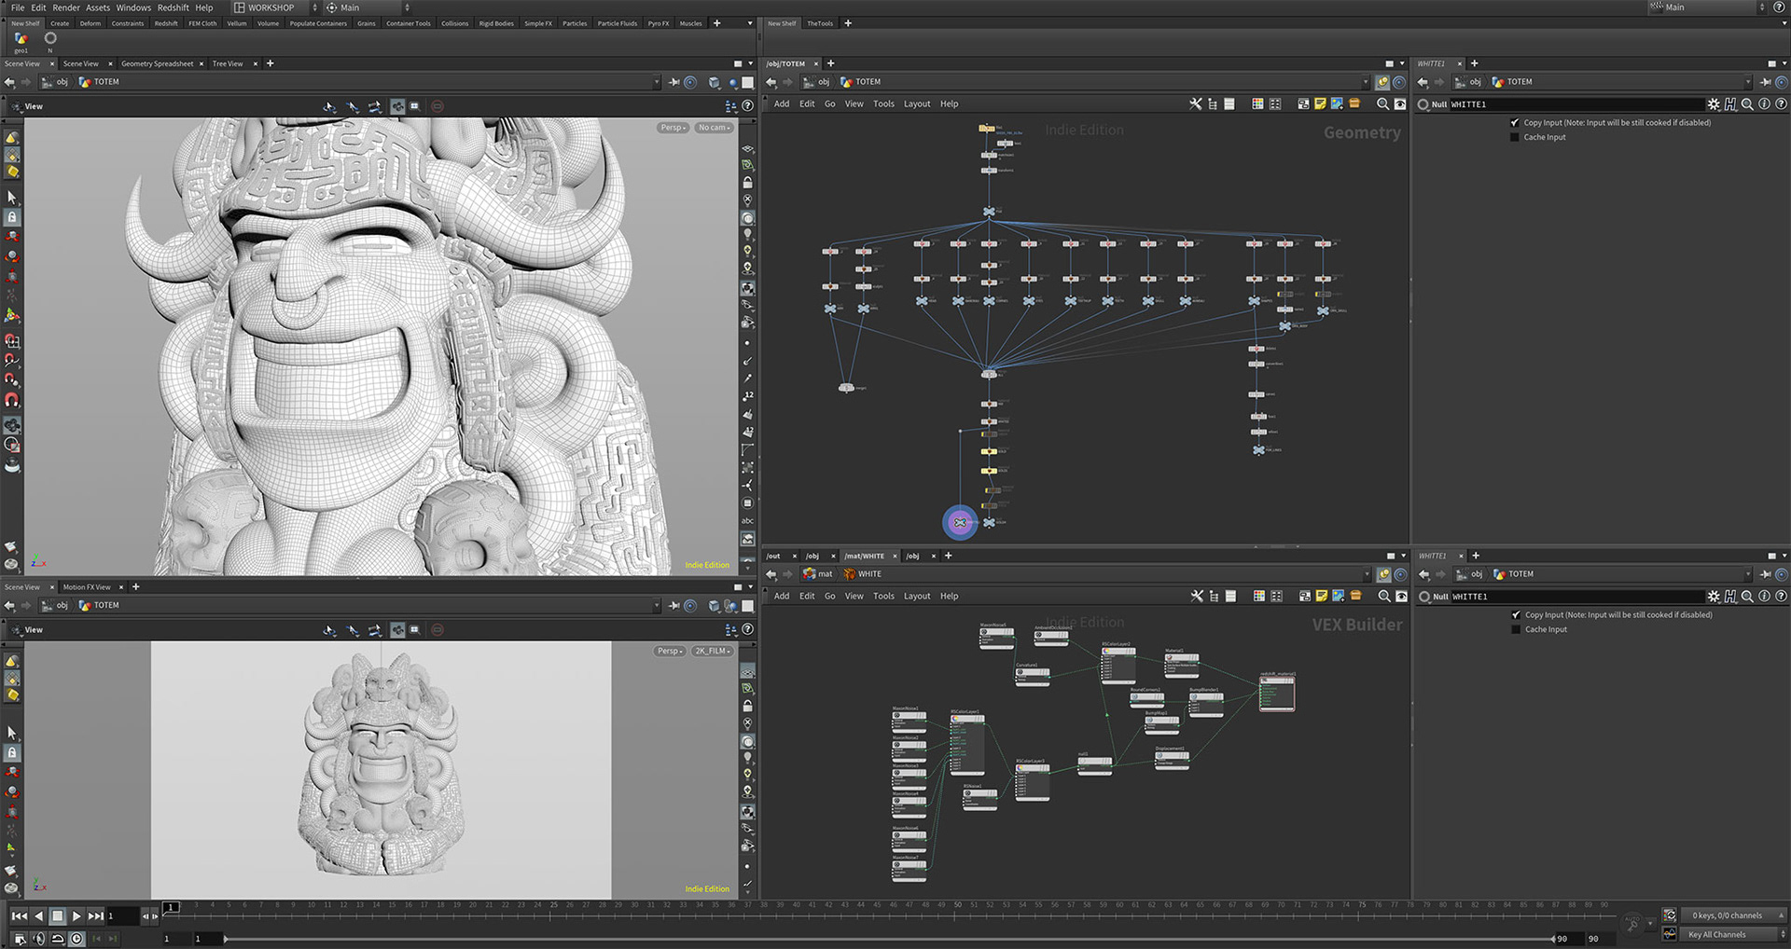
Task: Click the global animation options icon at bottom left
Action: pyautogui.click(x=20, y=940)
